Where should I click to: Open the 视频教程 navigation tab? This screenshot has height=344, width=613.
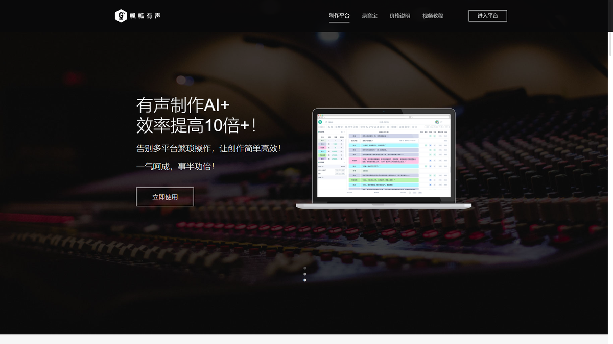pyautogui.click(x=433, y=16)
